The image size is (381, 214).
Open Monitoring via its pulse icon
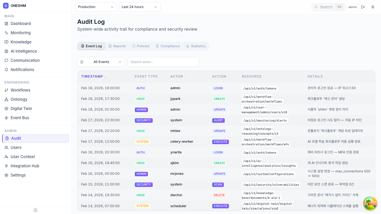pyautogui.click(x=6, y=33)
